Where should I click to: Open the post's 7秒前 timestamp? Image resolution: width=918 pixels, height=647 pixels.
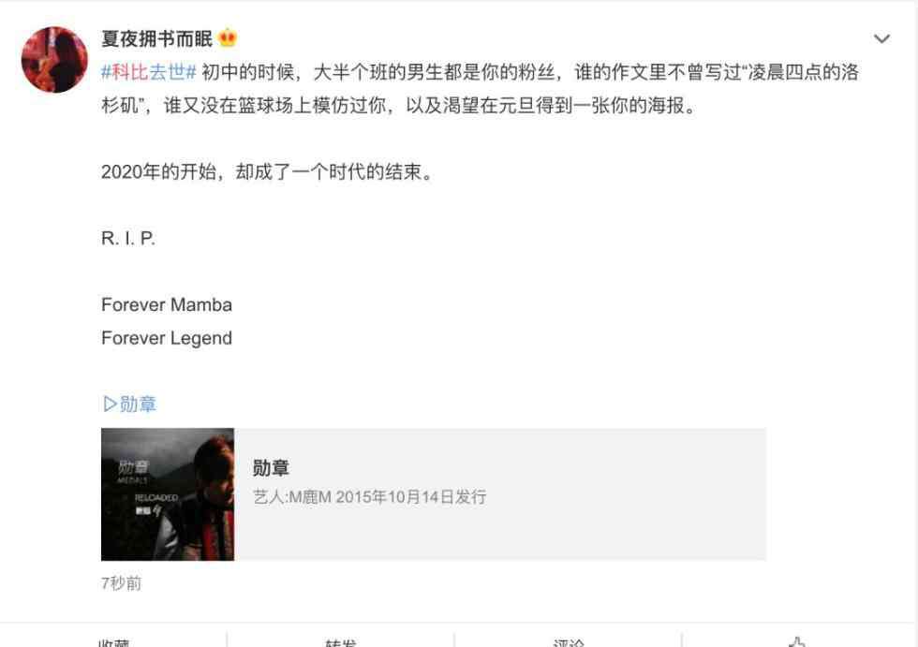(x=121, y=583)
